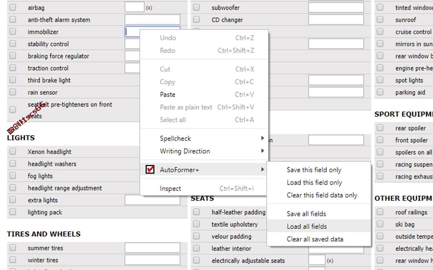Expand the Spellcheck submenu arrow
Viewport: 433px width, 270px height.
[263, 138]
